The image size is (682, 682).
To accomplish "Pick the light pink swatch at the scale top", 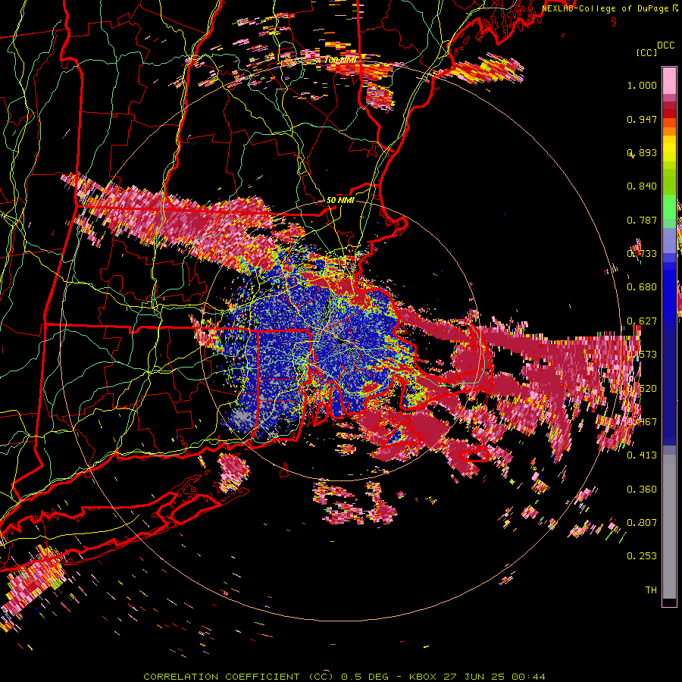I will [x=669, y=80].
